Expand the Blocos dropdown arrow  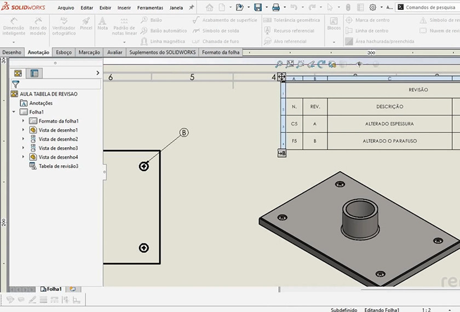pyautogui.click(x=334, y=42)
